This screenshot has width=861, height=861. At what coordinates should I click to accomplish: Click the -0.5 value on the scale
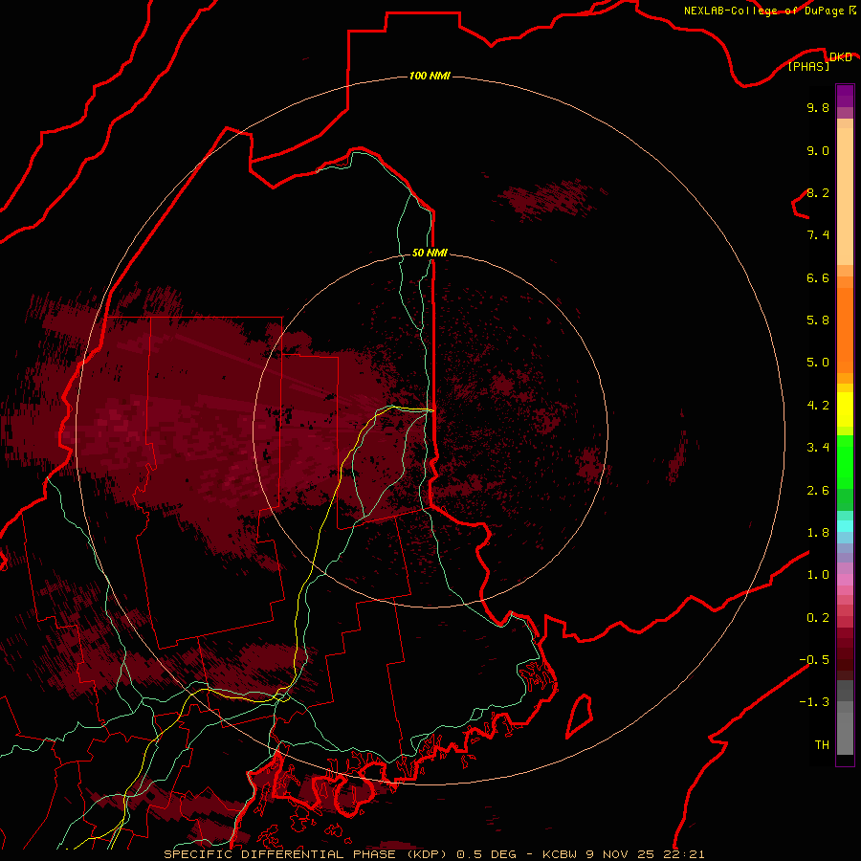pyautogui.click(x=814, y=659)
